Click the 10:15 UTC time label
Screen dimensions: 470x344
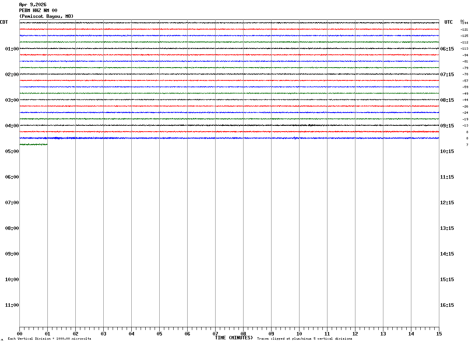tap(447, 151)
